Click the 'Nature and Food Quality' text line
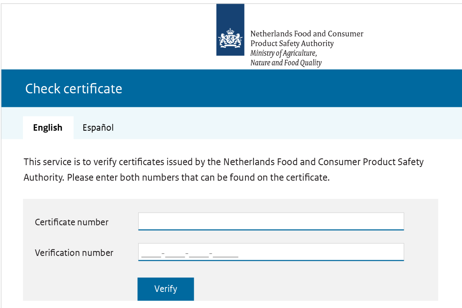The width and height of the screenshot is (462, 308). tap(286, 63)
